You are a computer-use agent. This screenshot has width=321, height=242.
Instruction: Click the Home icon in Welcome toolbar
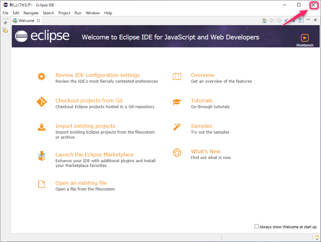click(x=264, y=20)
